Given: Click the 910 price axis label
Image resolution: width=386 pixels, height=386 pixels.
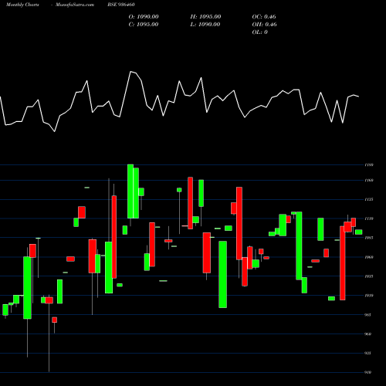Looking at the screenshot, I should [368, 372].
